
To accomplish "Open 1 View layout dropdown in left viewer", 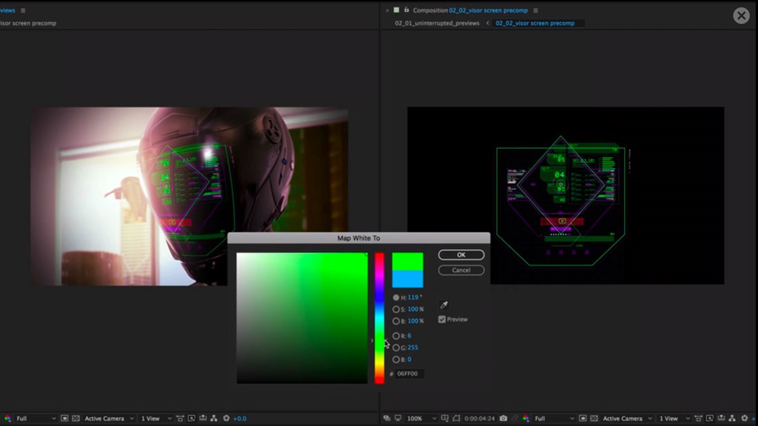I will (156, 418).
